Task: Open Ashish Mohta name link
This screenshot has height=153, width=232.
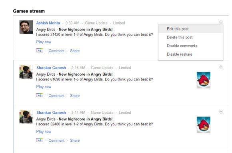Action: pos(48,23)
